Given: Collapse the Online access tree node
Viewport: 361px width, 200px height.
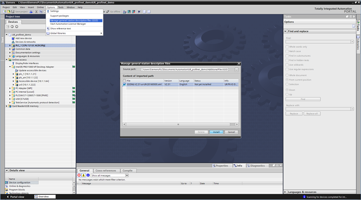Looking at the screenshot, I should (6, 59).
